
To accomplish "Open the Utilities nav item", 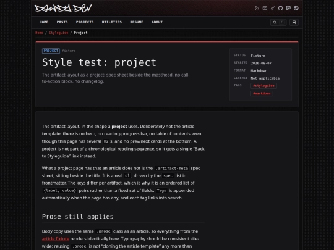I will click(x=112, y=22).
